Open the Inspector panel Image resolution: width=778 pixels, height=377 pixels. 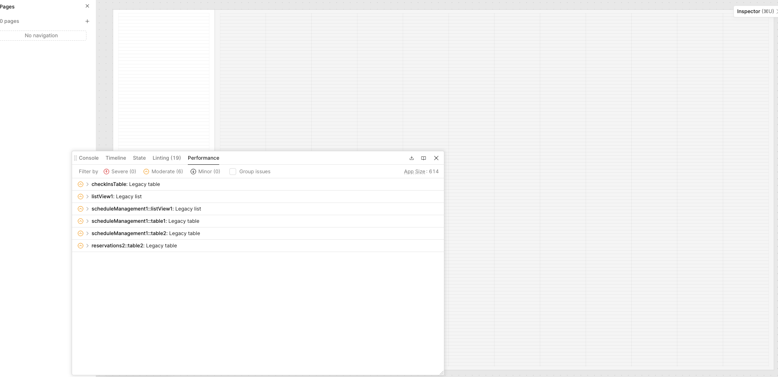756,11
